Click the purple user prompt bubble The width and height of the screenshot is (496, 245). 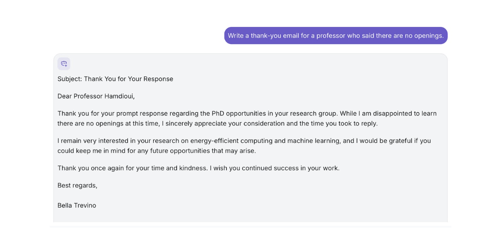[335, 36]
